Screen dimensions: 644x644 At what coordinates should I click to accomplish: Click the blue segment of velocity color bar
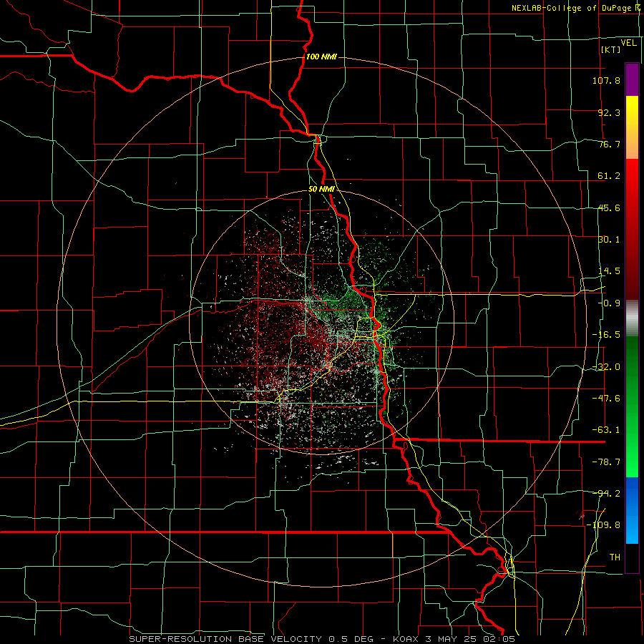[x=632, y=510]
